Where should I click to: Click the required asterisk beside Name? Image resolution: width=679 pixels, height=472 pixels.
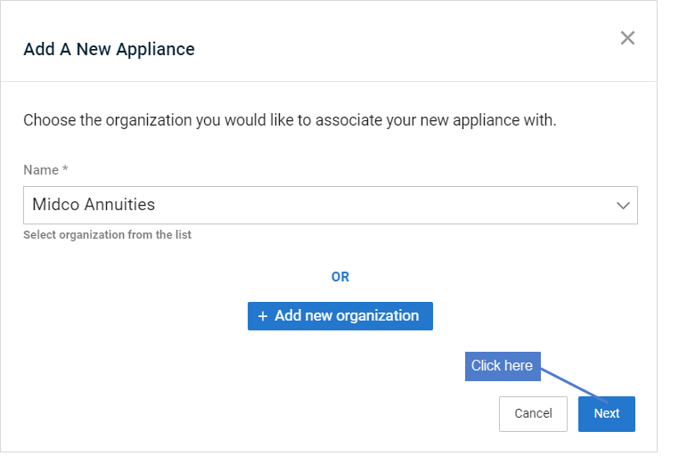pos(65,168)
